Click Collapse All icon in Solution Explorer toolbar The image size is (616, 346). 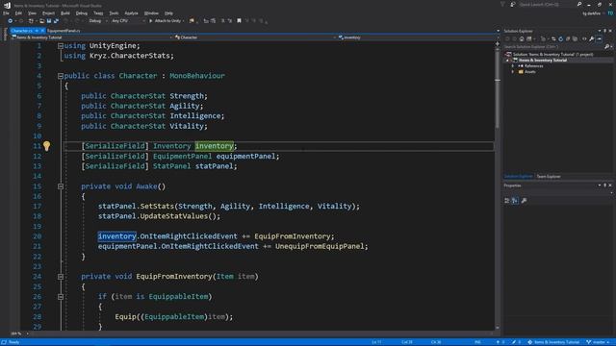[568, 38]
